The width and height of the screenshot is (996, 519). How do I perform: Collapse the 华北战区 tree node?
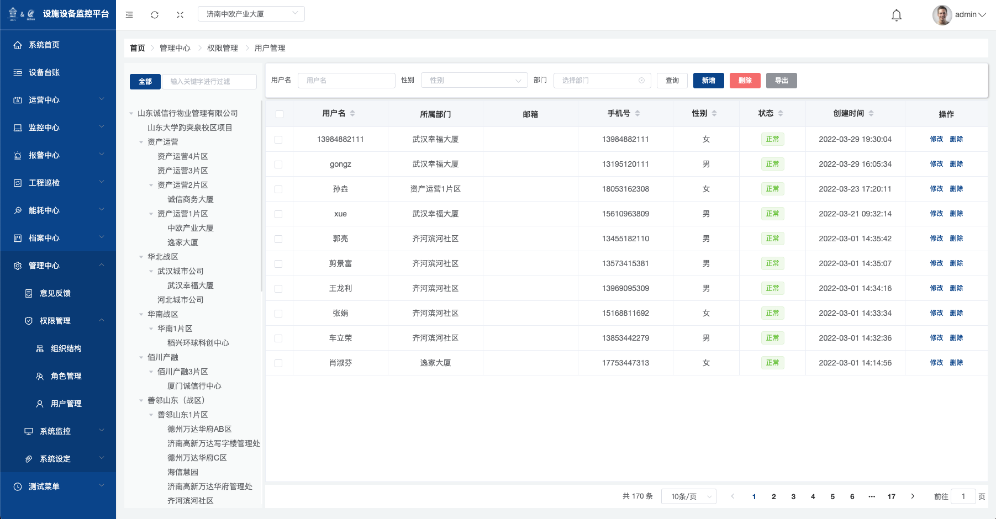click(x=141, y=257)
